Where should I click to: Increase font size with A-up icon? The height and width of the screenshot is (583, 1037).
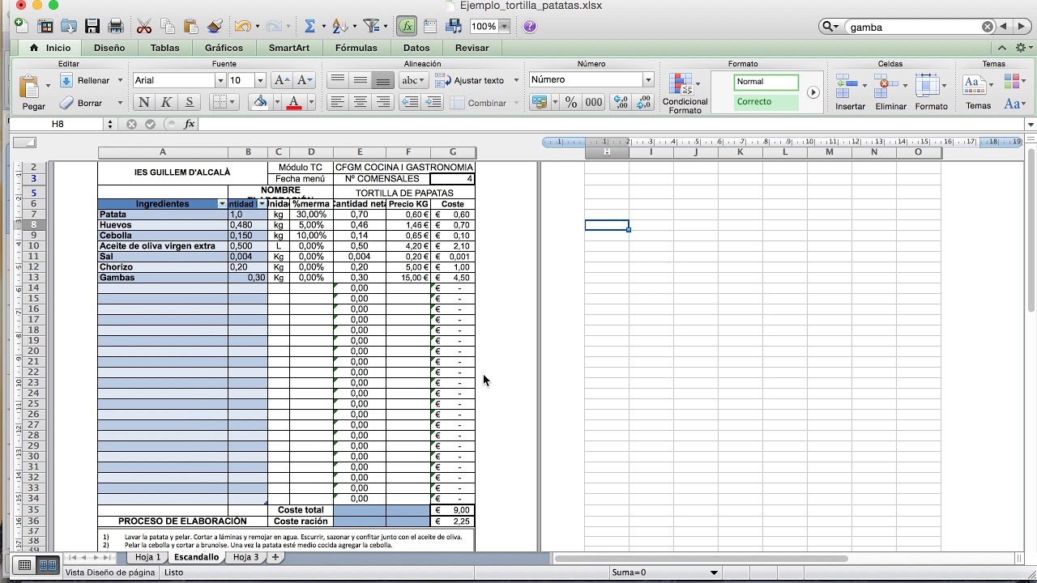(x=282, y=80)
